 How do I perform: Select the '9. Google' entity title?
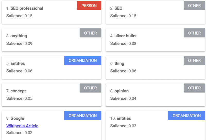coord(15,118)
